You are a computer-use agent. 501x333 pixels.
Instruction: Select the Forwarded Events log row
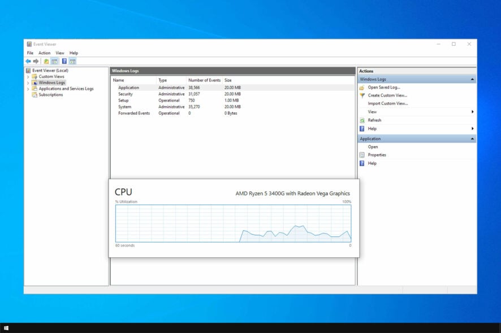click(x=233, y=113)
